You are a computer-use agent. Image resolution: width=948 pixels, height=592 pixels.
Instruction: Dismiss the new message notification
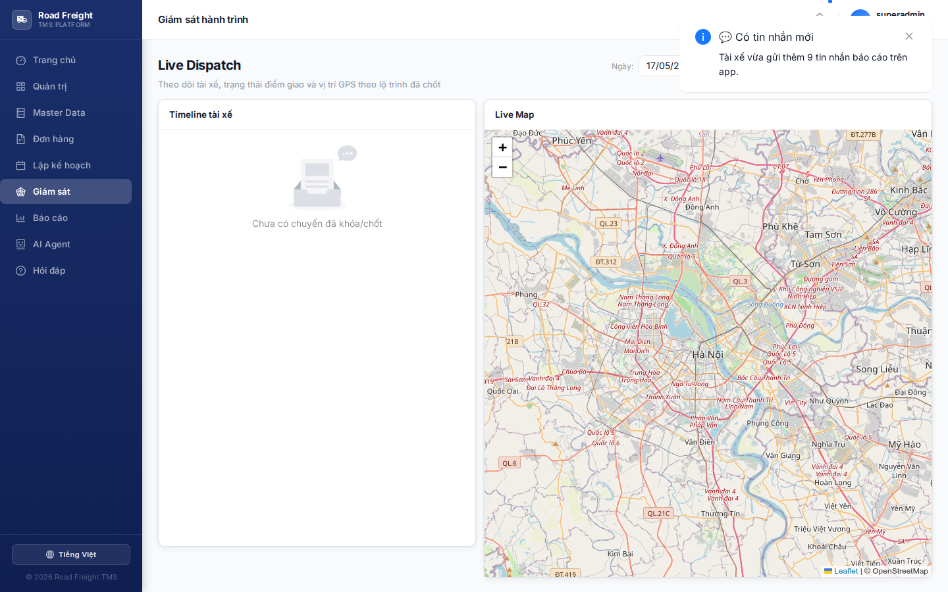click(x=909, y=36)
